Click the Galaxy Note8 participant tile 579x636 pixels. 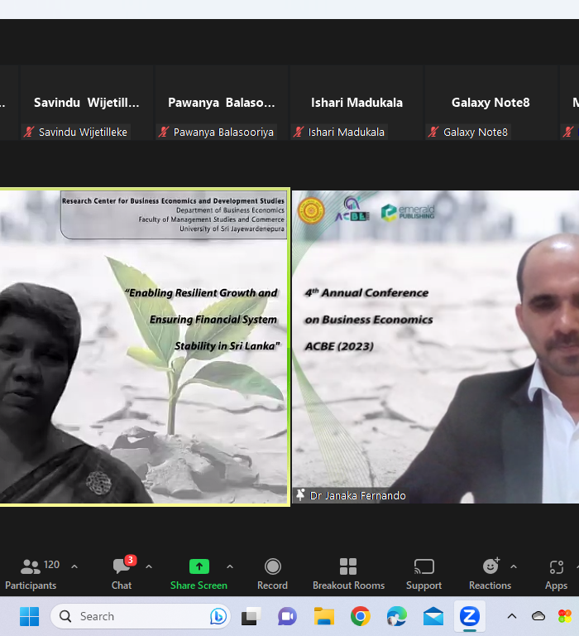point(490,104)
